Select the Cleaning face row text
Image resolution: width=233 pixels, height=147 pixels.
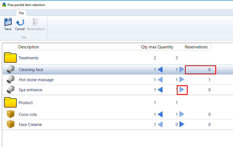coord(31,70)
